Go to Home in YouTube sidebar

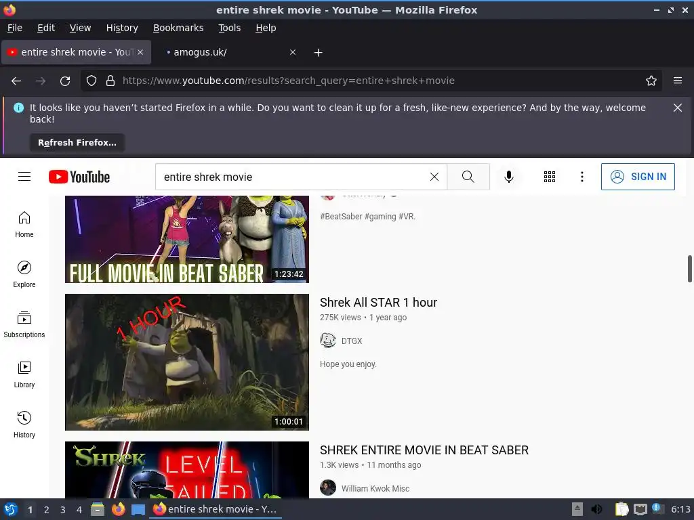tap(24, 225)
